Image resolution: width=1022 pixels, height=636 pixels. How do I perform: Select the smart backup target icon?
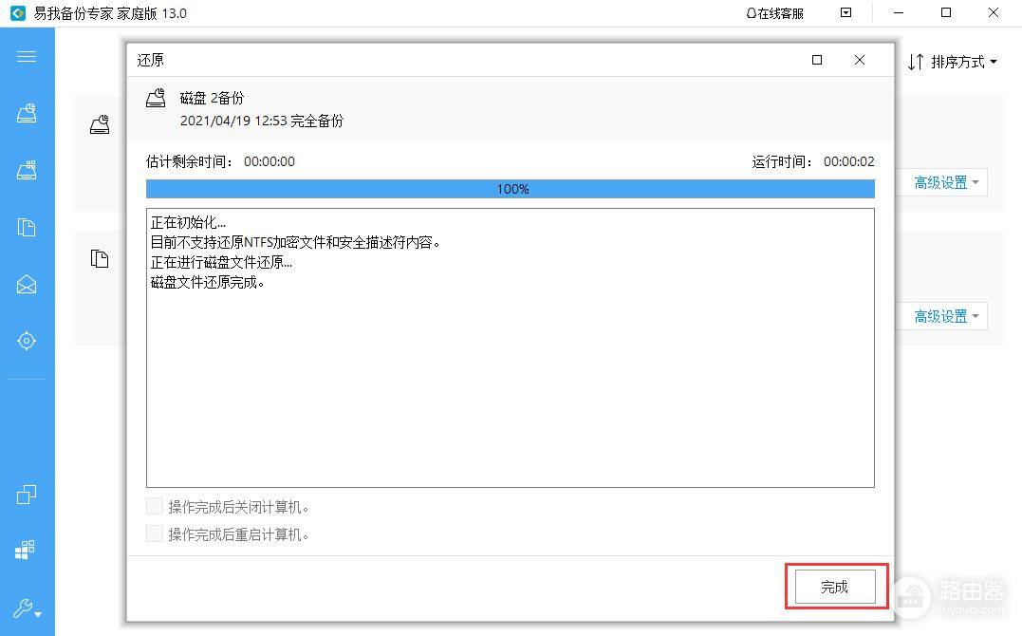[27, 341]
